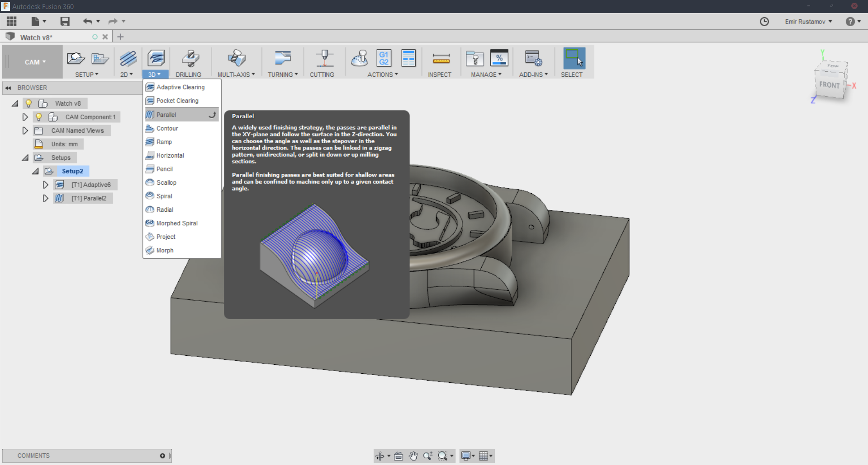The image size is (868, 465).
Task: Collapse the Watch v8 root node
Action: [15, 103]
